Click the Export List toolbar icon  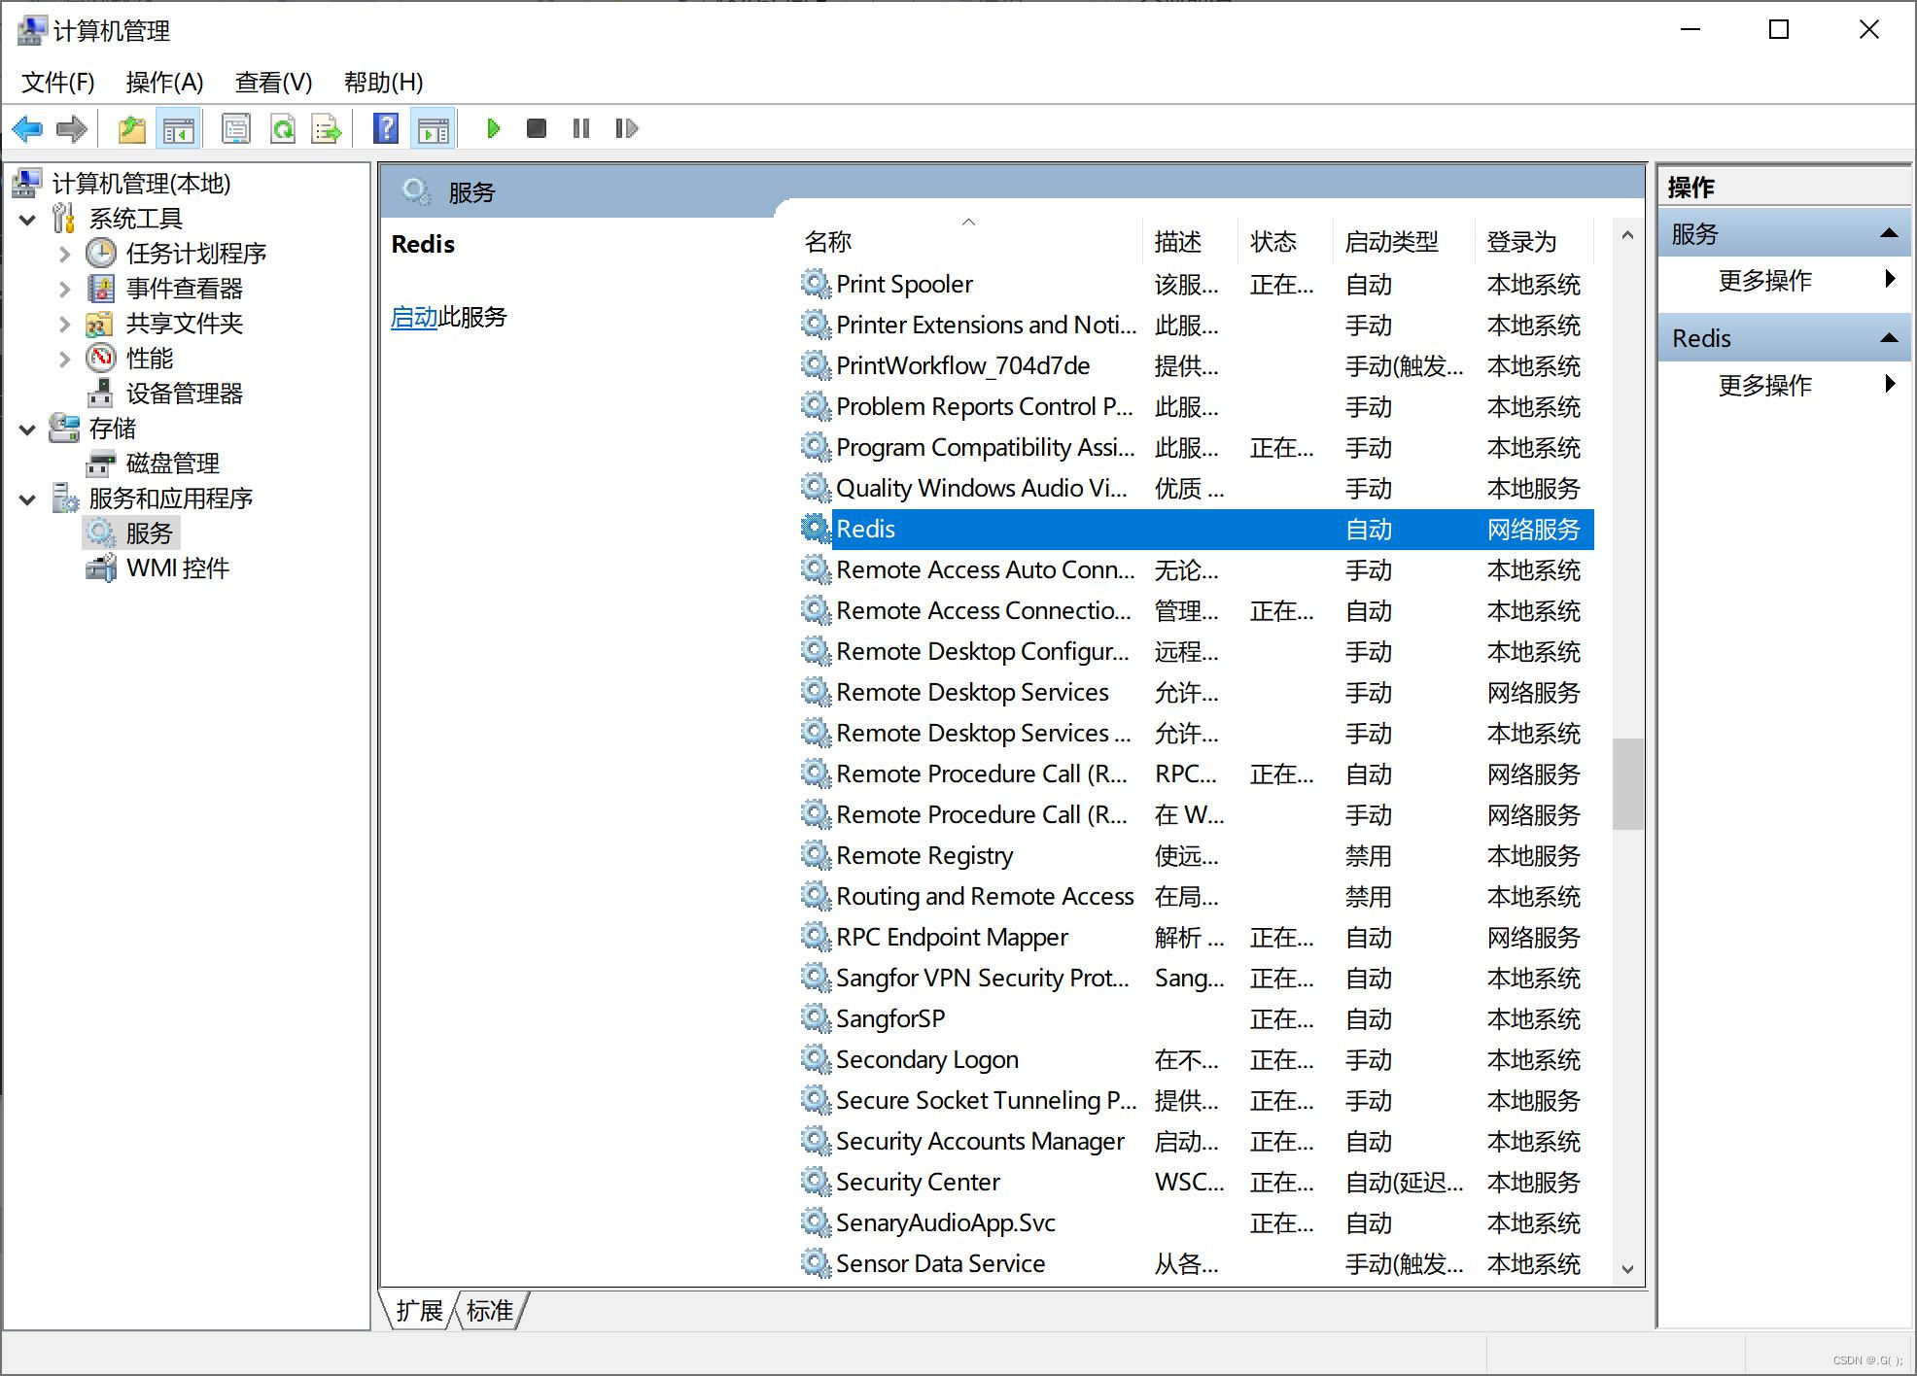click(x=327, y=128)
